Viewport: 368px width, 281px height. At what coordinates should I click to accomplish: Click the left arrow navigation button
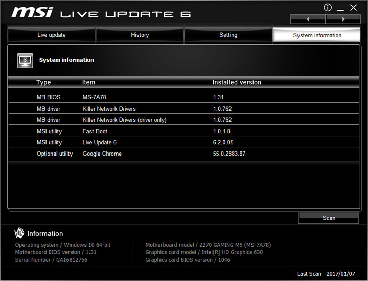308,19
